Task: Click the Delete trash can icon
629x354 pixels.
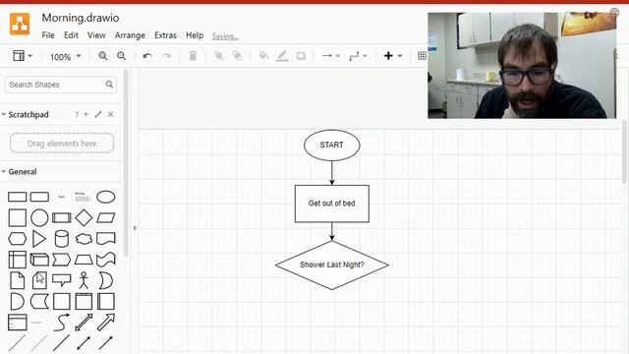Action: click(x=193, y=56)
